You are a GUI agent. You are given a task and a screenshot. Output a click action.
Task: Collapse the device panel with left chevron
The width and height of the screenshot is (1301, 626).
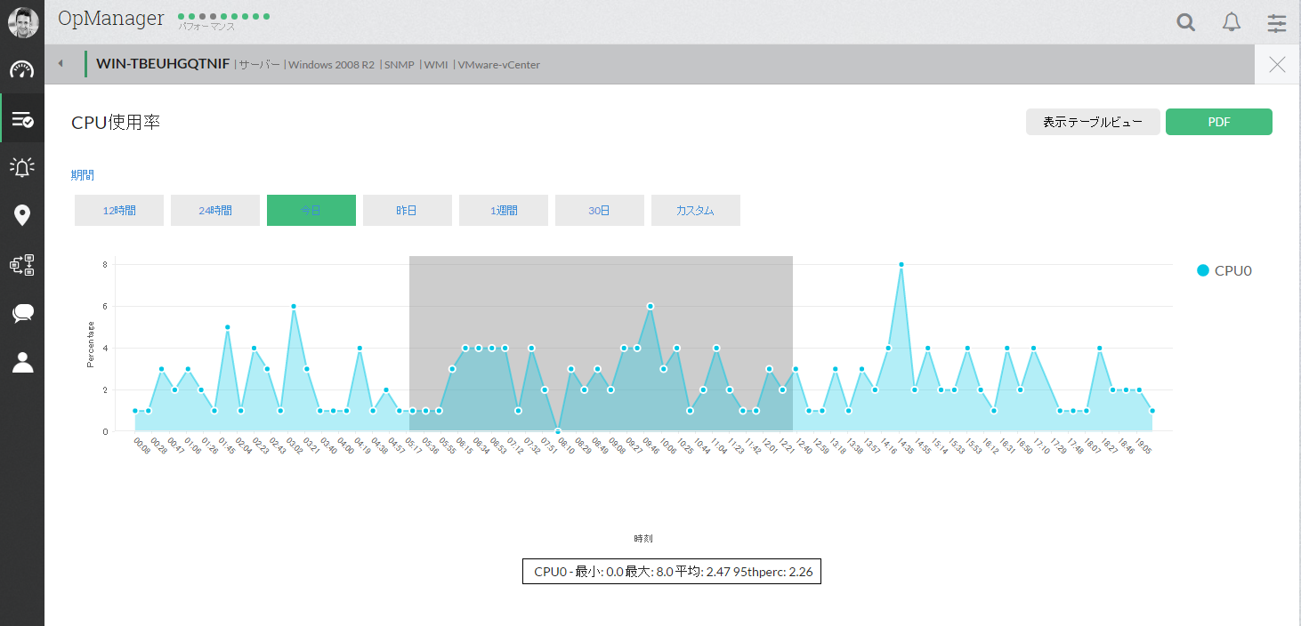(x=60, y=63)
